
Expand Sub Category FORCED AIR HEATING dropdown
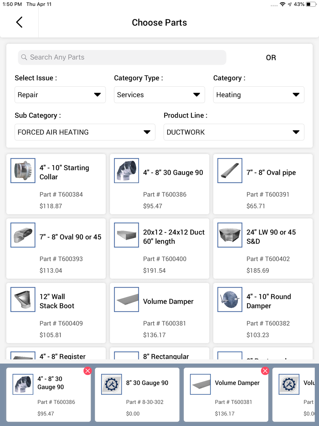tap(85, 132)
